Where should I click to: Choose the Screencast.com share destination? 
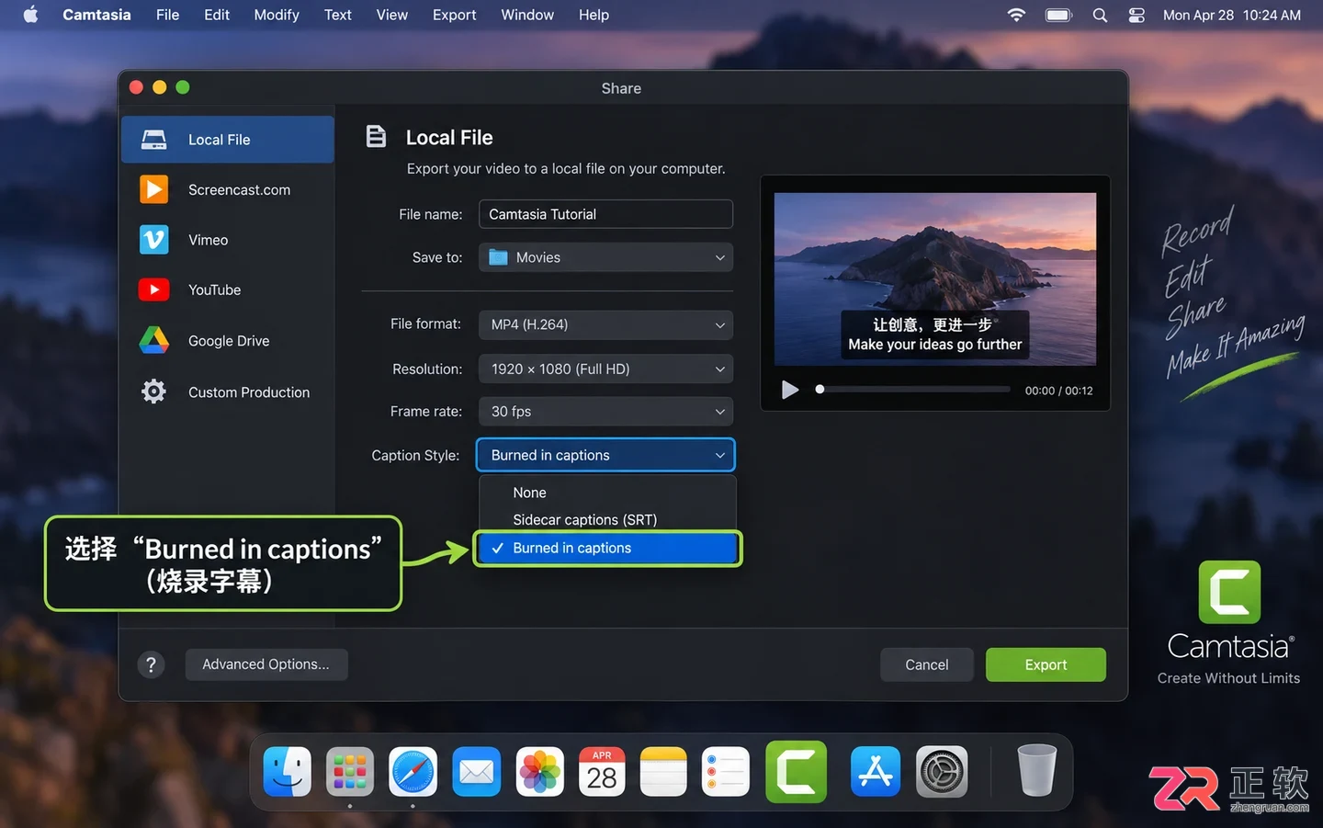(227, 189)
